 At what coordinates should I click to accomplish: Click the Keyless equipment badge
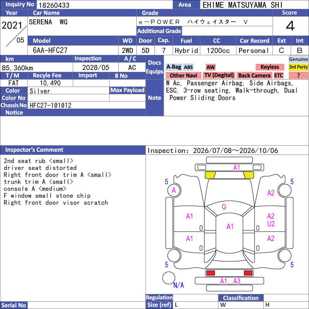pos(270,67)
